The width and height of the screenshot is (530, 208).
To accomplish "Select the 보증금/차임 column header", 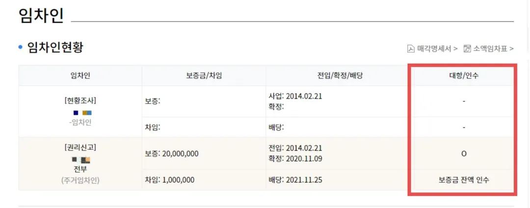I will pyautogui.click(x=204, y=76).
